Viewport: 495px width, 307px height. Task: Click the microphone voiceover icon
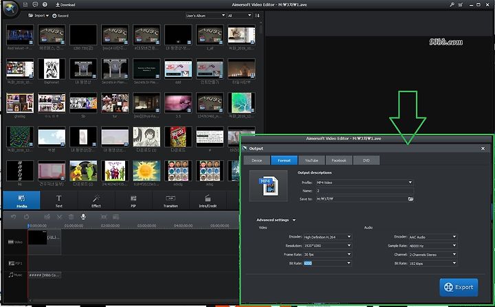coord(83,217)
